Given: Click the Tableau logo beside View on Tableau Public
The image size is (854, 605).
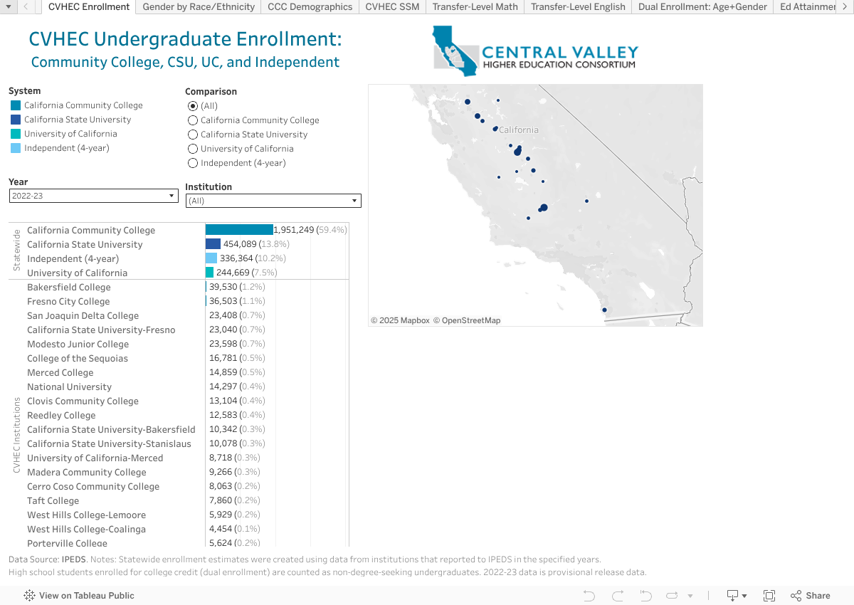Looking at the screenshot, I should pyautogui.click(x=28, y=596).
